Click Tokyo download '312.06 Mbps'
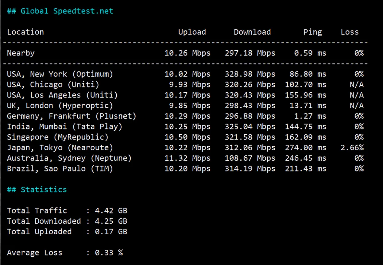The width and height of the screenshot is (383, 265). point(250,148)
